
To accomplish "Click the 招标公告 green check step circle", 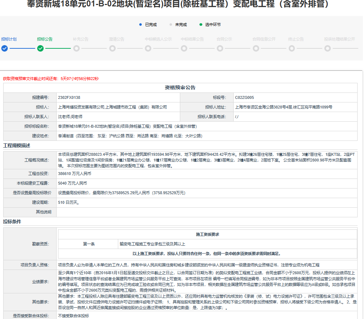I will 40,48.
